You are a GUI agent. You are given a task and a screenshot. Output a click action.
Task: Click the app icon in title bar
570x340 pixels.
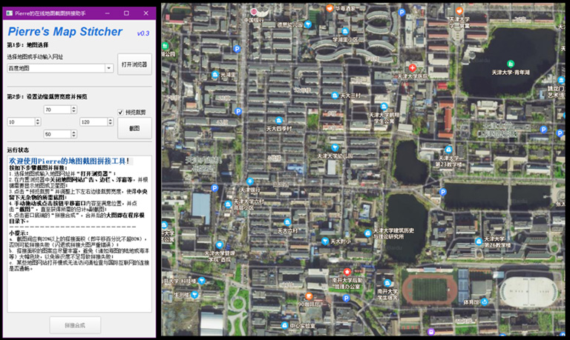coord(9,13)
